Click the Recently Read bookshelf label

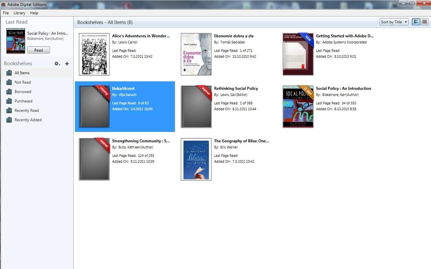[27, 111]
